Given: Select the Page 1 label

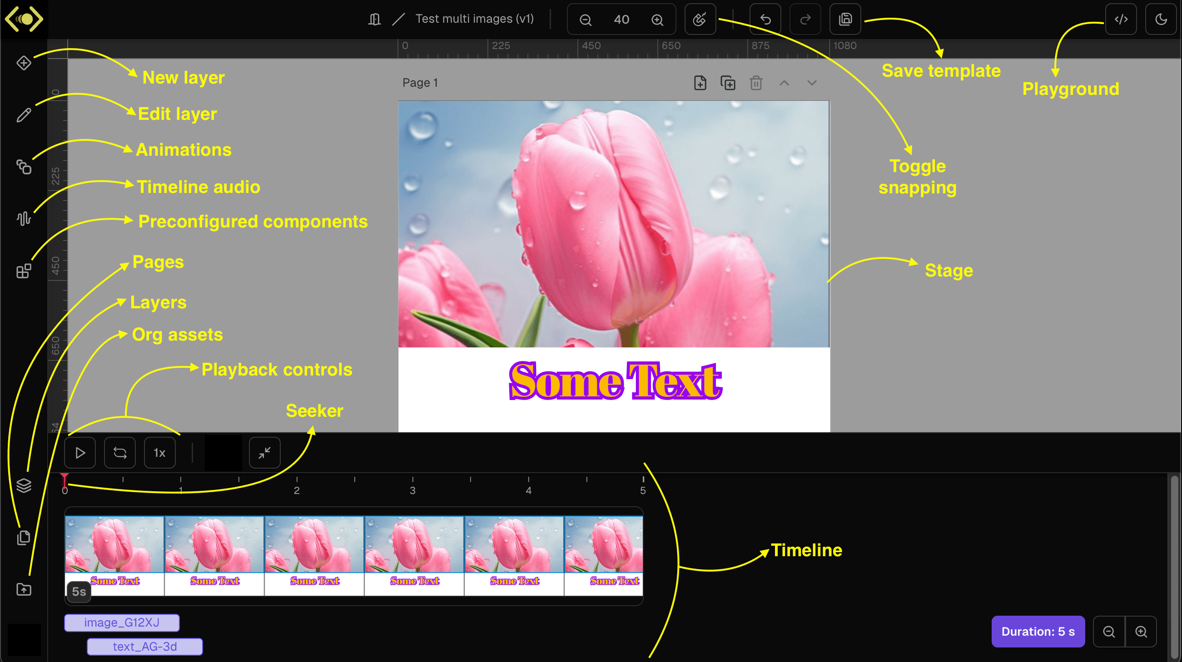Looking at the screenshot, I should (x=419, y=83).
